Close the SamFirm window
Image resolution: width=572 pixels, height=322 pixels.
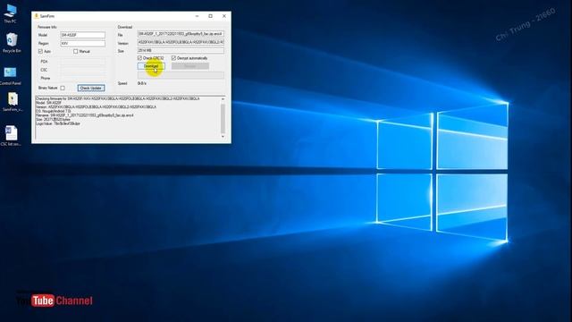(224, 16)
